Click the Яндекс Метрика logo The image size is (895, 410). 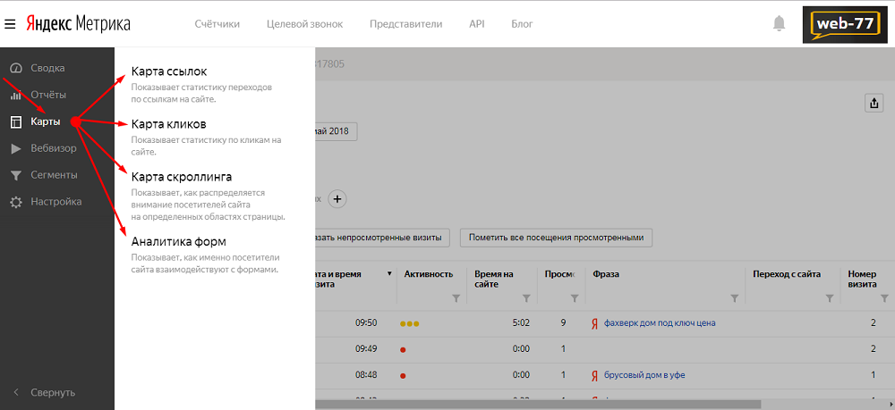point(78,24)
